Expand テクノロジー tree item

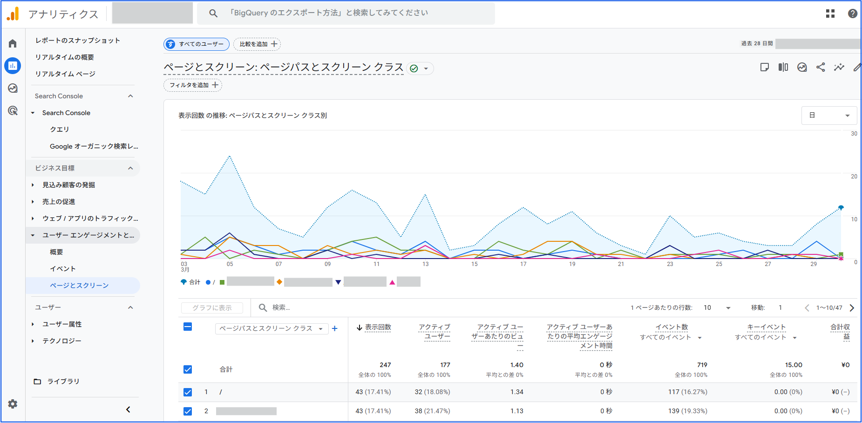(33, 341)
